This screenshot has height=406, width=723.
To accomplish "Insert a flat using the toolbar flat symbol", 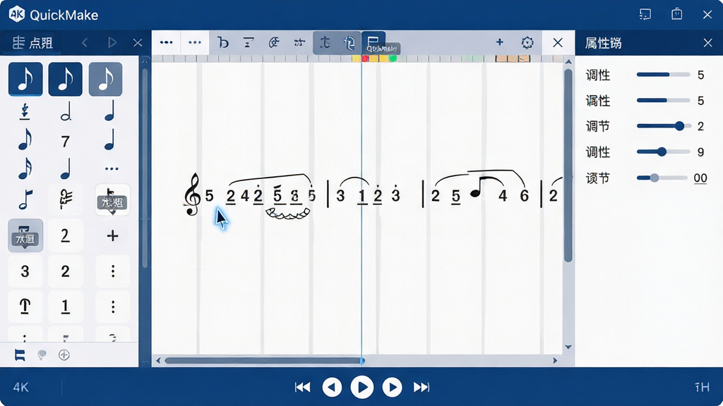I will [223, 43].
